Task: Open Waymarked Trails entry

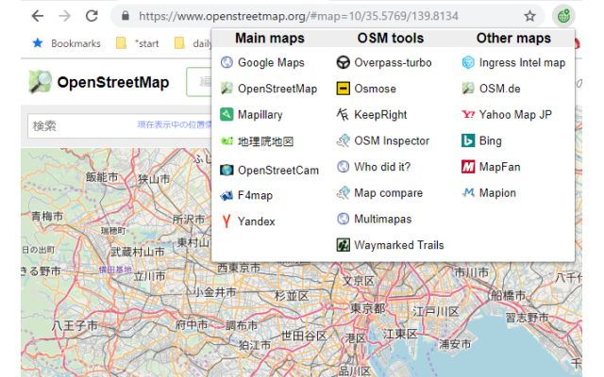Action: (x=398, y=245)
